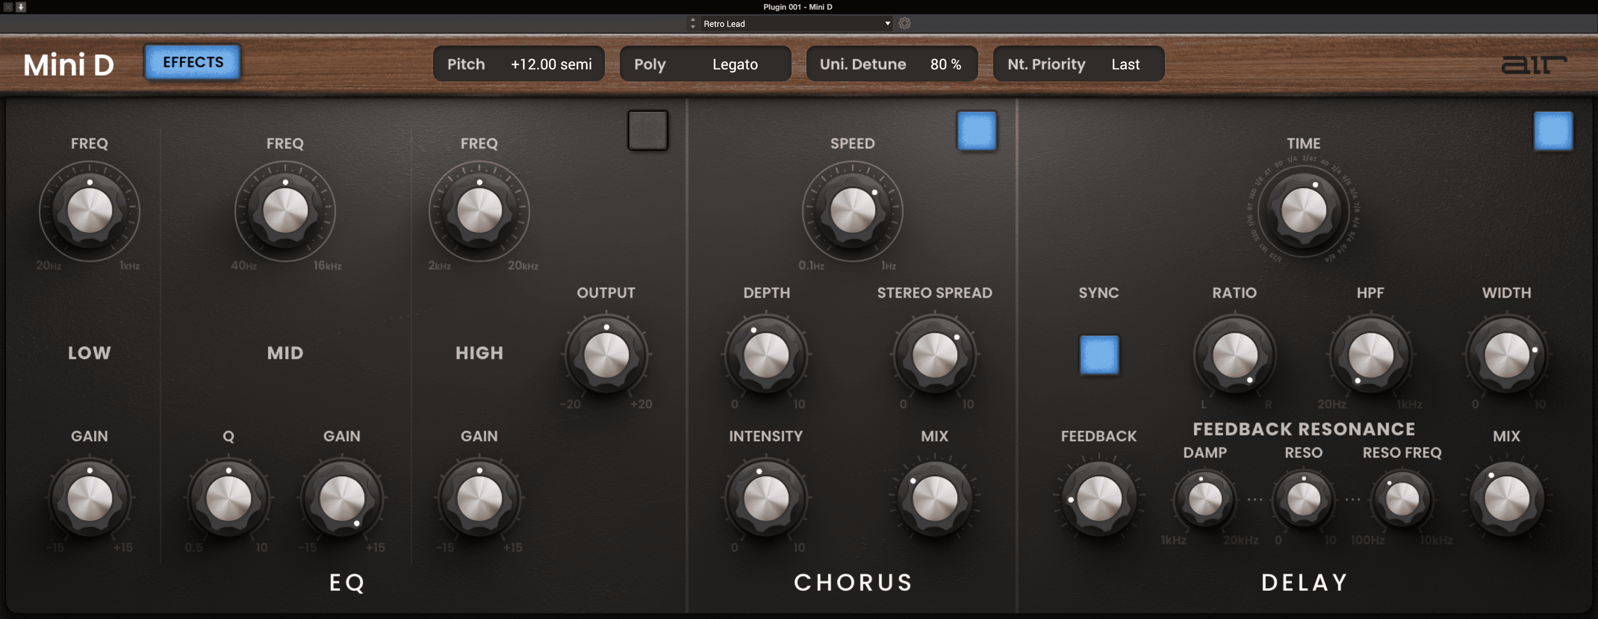Toggle the Delay section power button
1598x619 pixels.
(1553, 130)
